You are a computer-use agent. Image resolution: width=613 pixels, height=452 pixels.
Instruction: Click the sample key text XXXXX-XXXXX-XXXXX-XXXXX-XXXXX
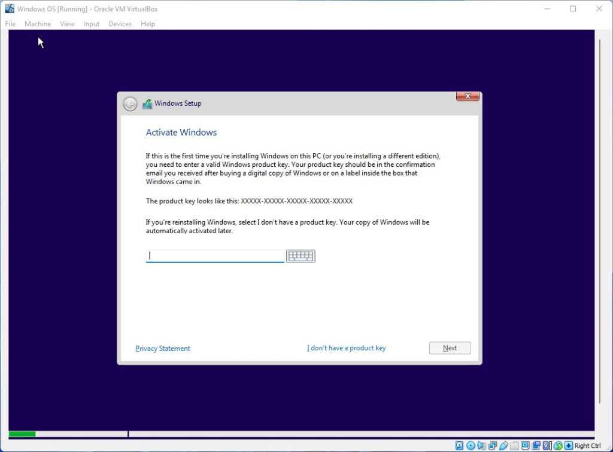297,201
